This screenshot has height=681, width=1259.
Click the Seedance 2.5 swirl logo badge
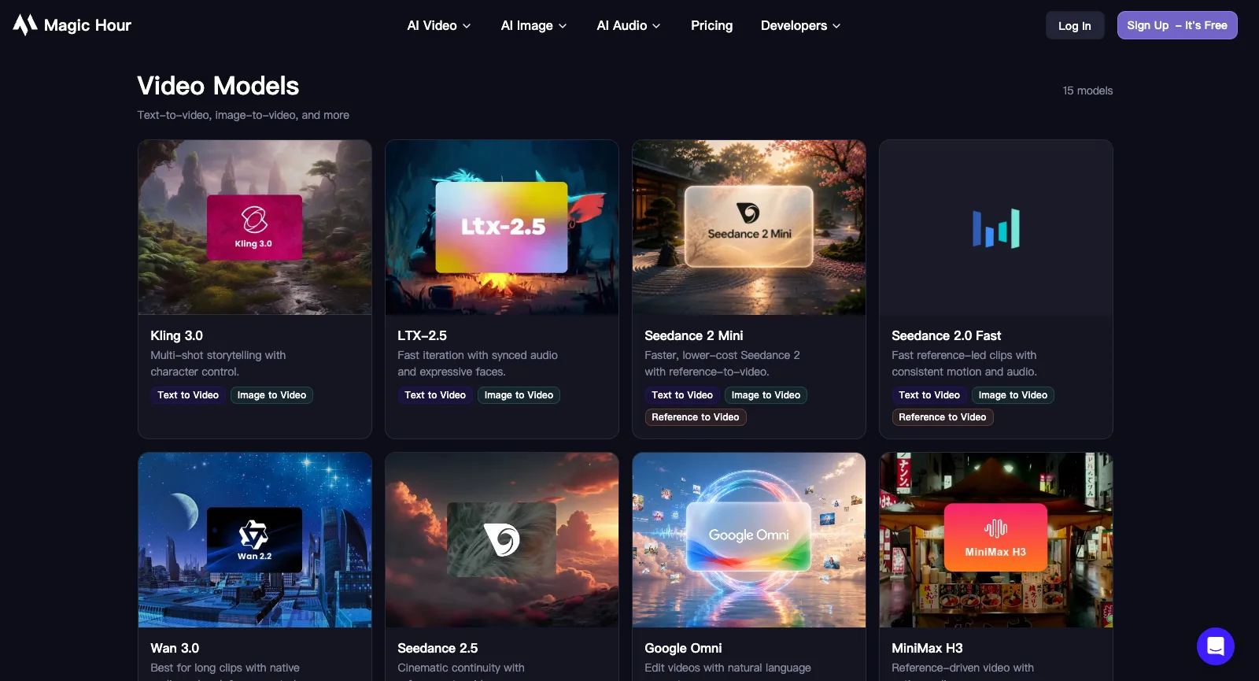pos(501,540)
